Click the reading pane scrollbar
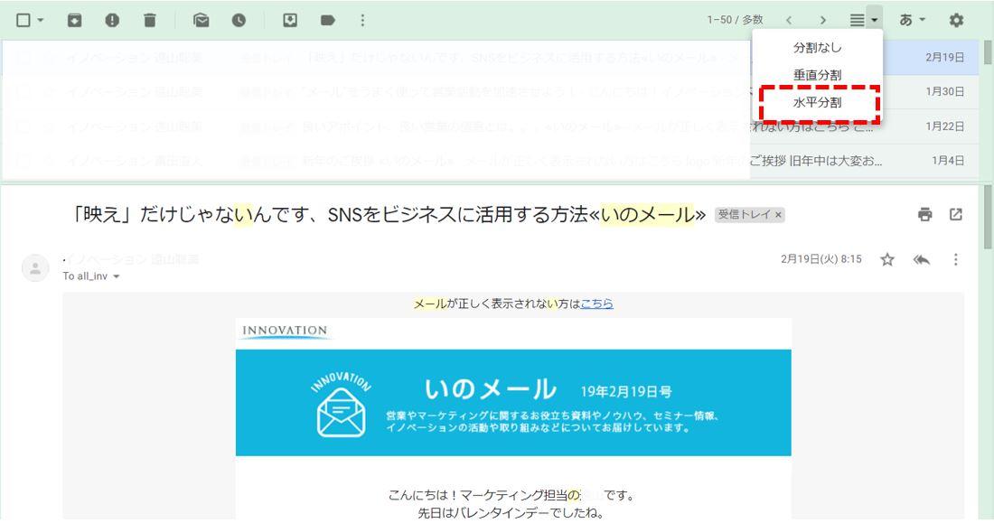Image resolution: width=994 pixels, height=523 pixels. [x=987, y=218]
